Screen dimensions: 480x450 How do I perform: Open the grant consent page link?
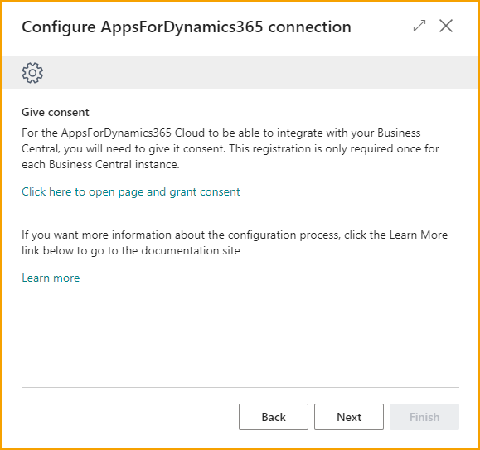tap(131, 191)
